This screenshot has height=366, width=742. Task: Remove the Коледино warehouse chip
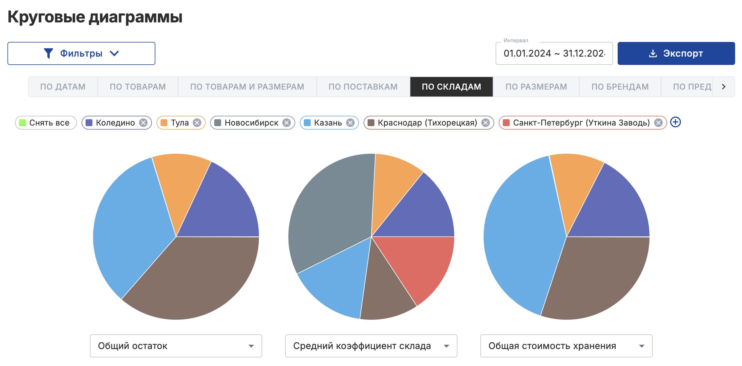pyautogui.click(x=143, y=123)
